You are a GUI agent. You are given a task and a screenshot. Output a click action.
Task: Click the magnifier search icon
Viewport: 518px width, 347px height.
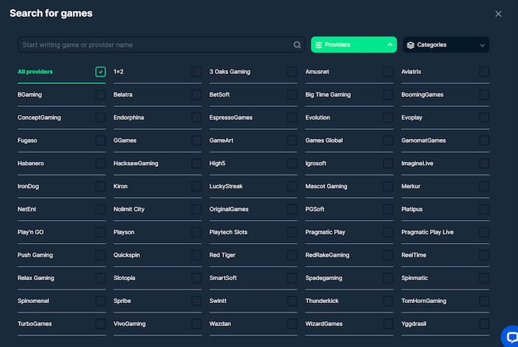297,45
